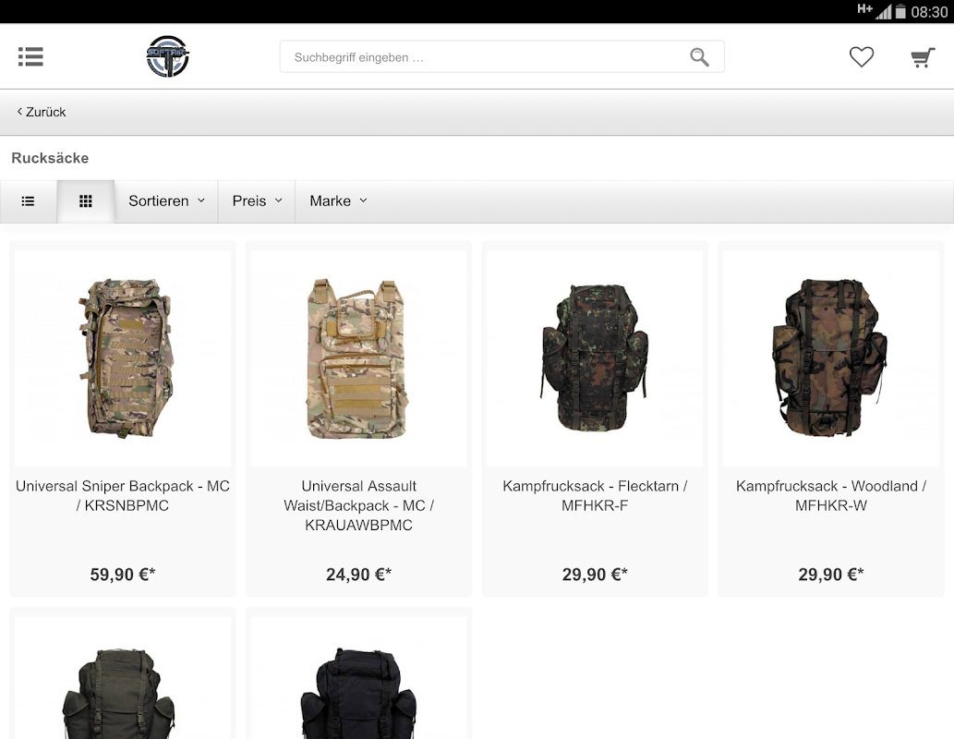The width and height of the screenshot is (954, 739).
Task: Open Universal Assault Waist/Backpack product image
Action: coord(359,358)
